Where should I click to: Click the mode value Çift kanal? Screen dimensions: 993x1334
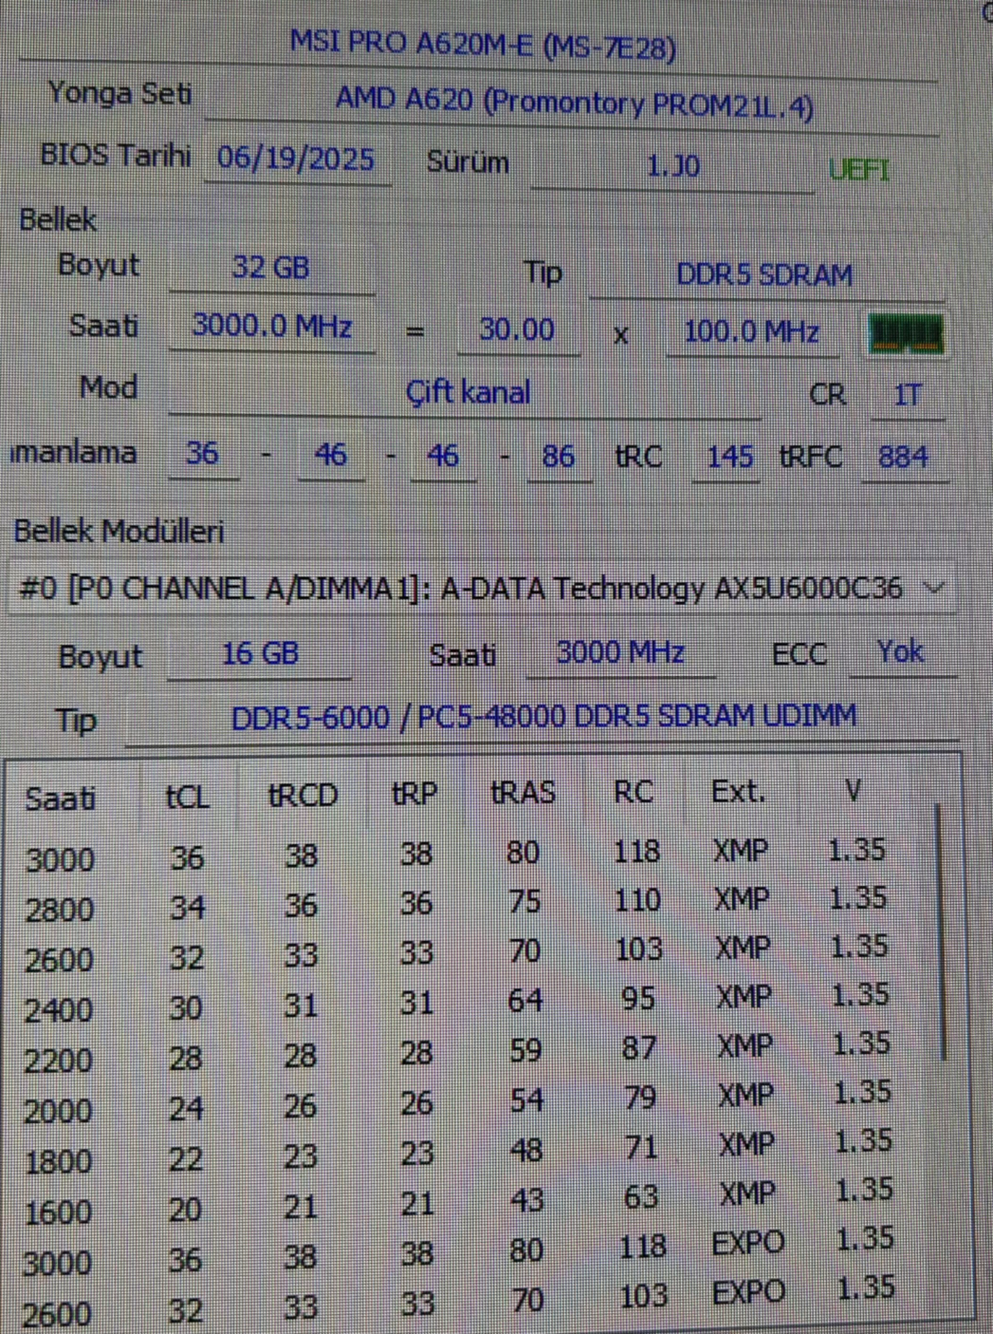point(468,392)
